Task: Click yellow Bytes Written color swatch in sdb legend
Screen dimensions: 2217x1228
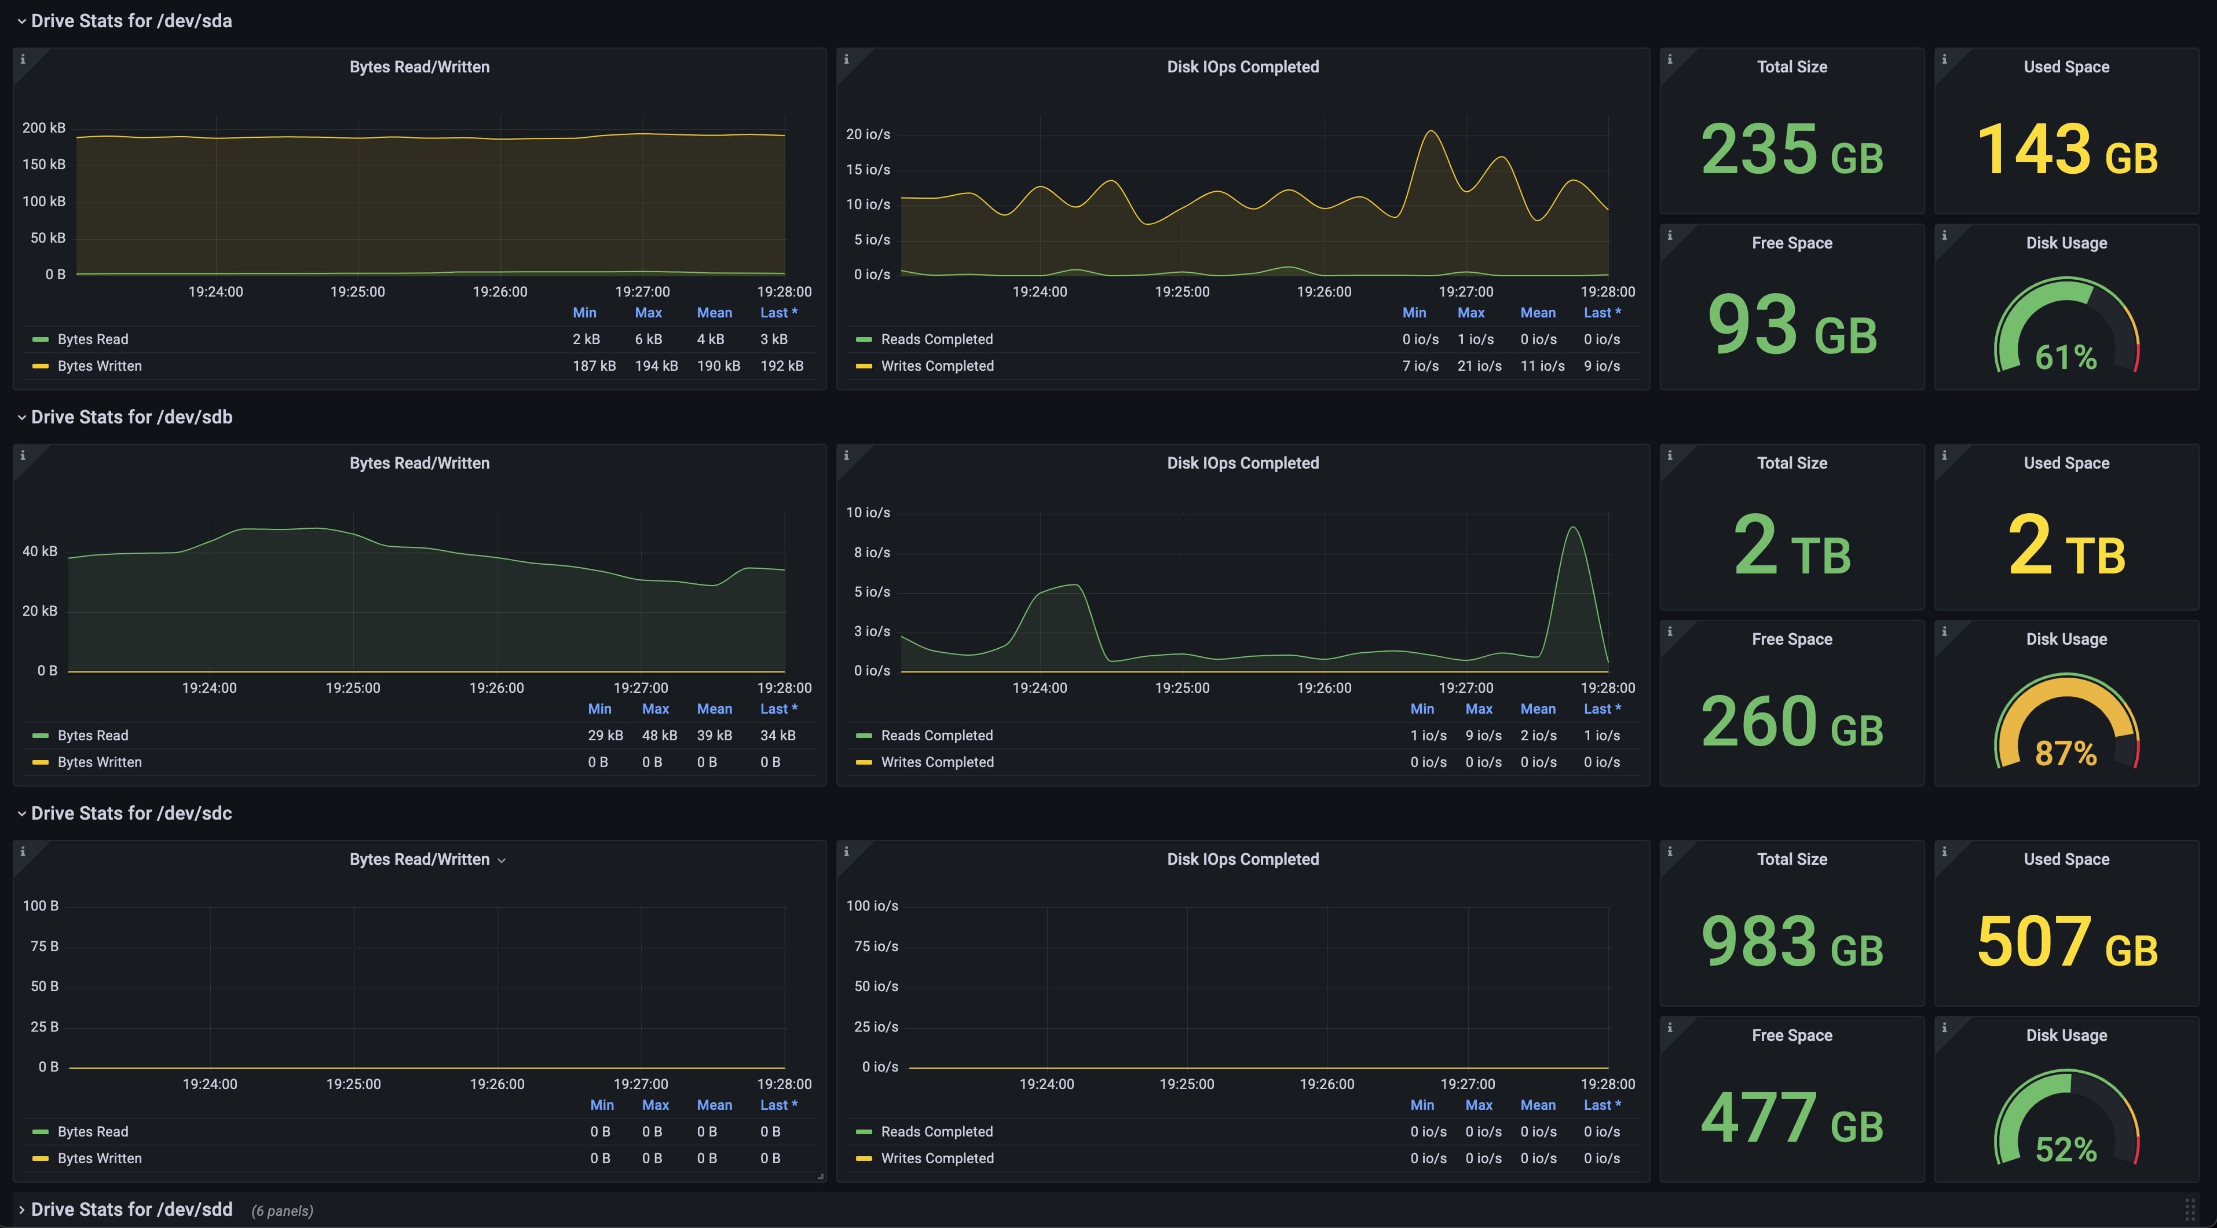Action: click(39, 762)
